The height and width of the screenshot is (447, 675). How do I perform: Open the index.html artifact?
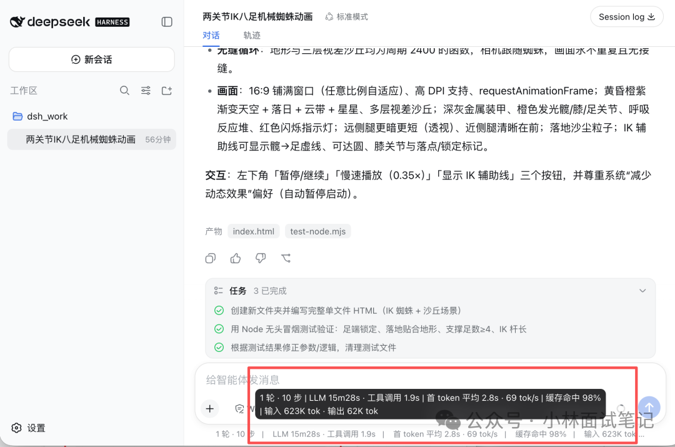(x=254, y=231)
